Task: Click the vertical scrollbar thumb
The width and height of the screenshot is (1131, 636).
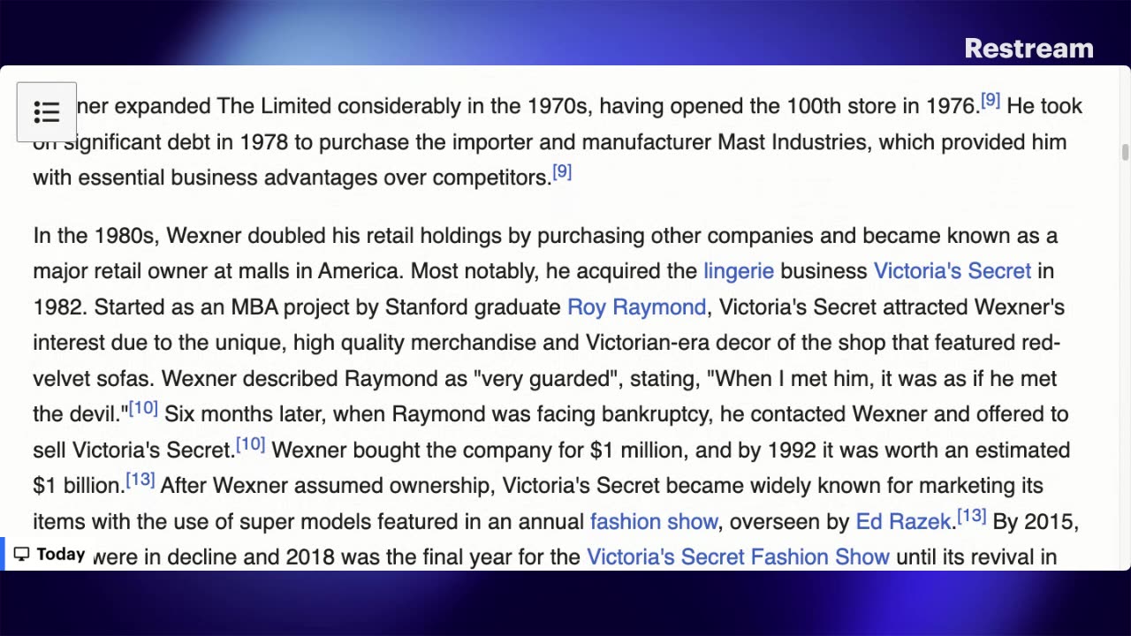Action: [1125, 152]
